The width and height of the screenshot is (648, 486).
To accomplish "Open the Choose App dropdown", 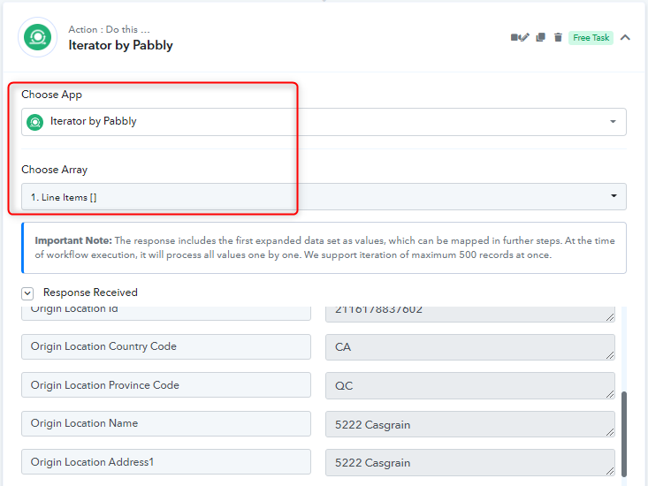I will pos(324,122).
